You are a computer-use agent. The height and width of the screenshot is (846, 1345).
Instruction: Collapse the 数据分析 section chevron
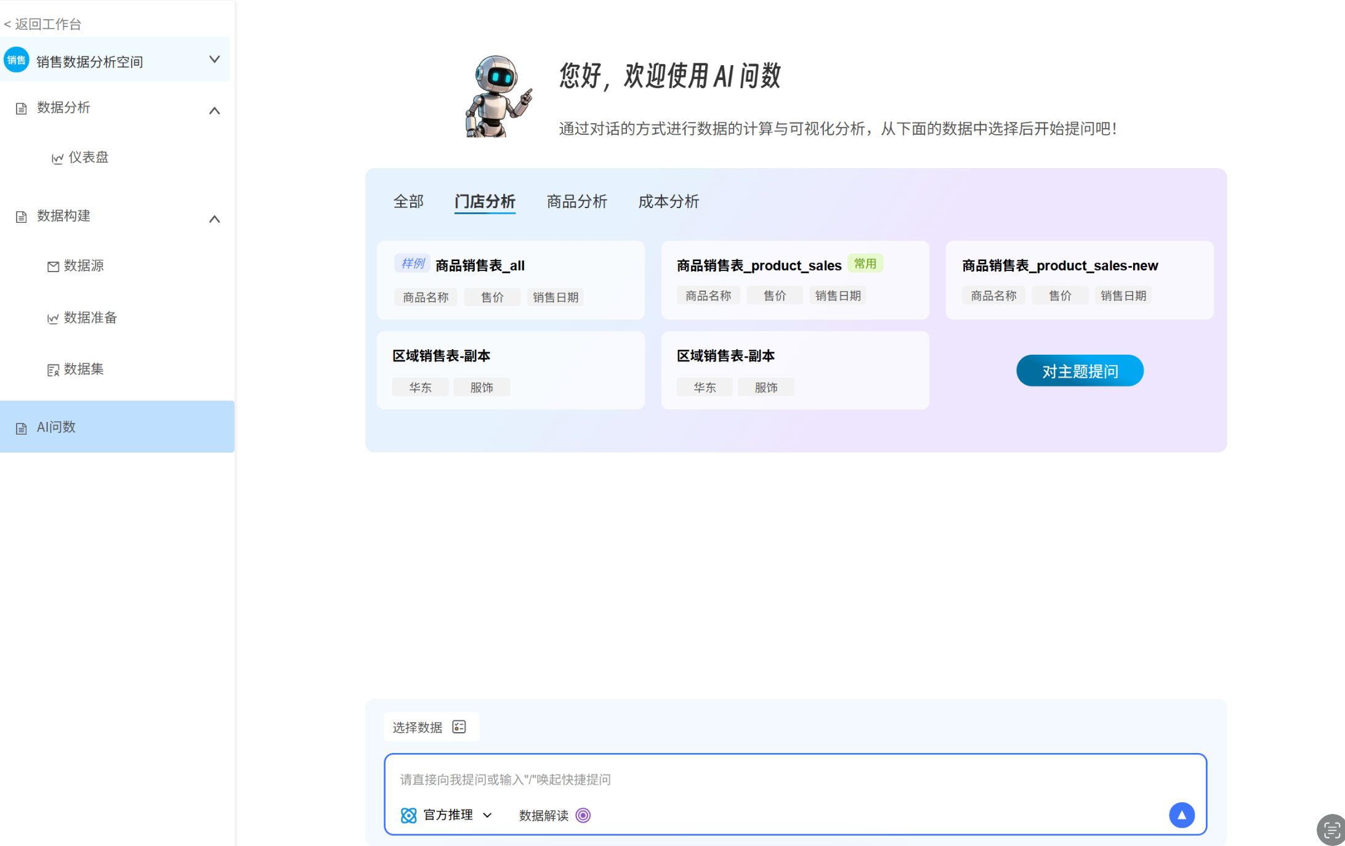[214, 111]
